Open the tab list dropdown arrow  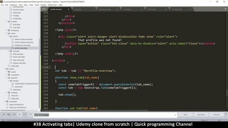[x=226, y=9]
